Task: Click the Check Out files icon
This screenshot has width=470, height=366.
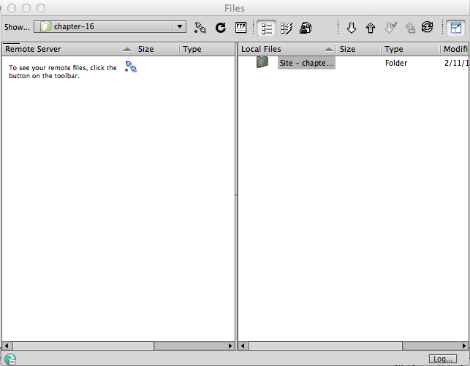Action: (390, 28)
